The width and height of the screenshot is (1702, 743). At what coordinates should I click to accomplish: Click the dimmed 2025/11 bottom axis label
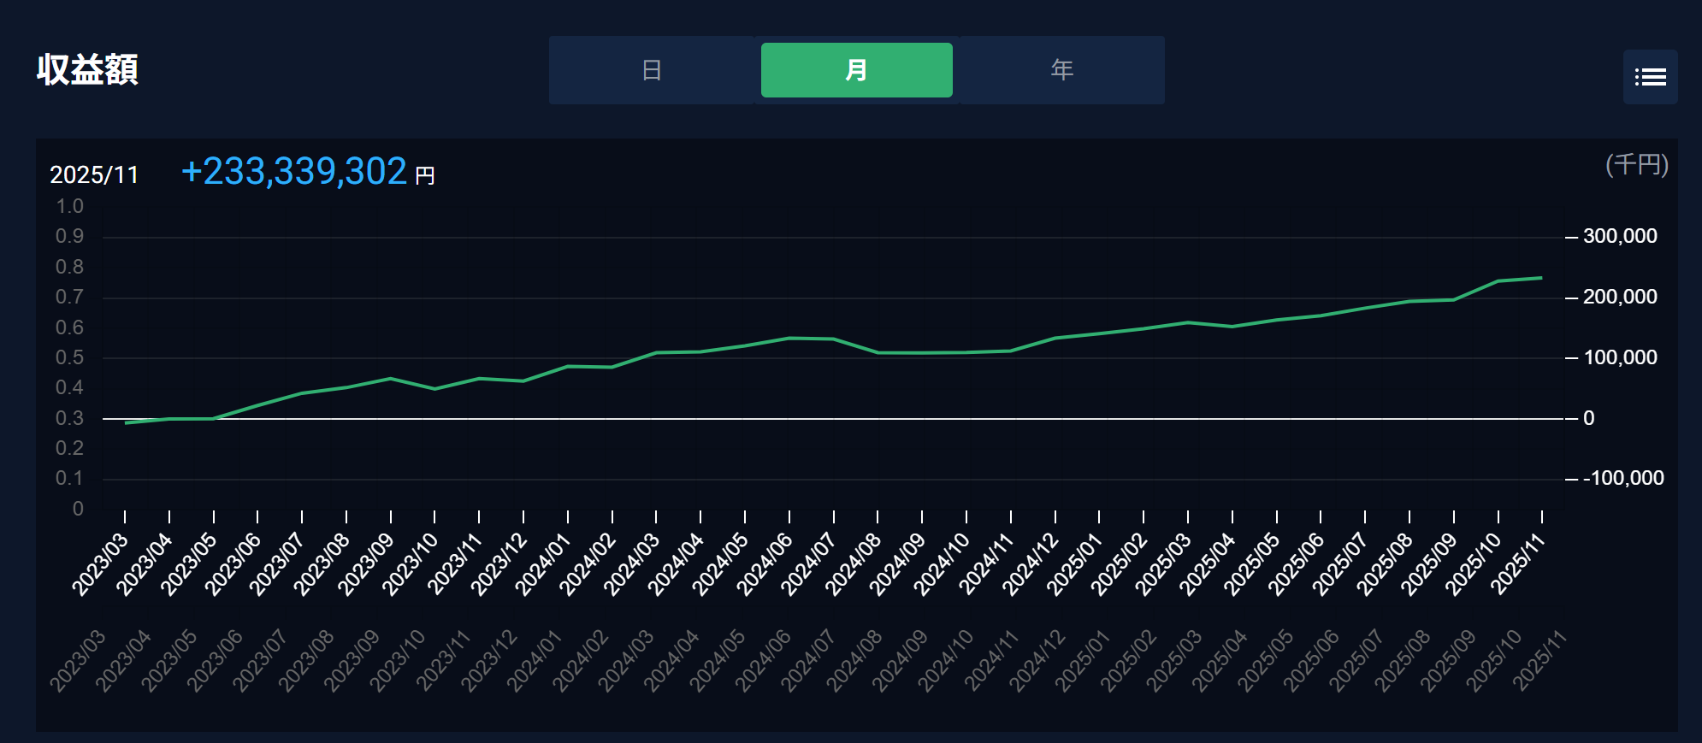1539,659
